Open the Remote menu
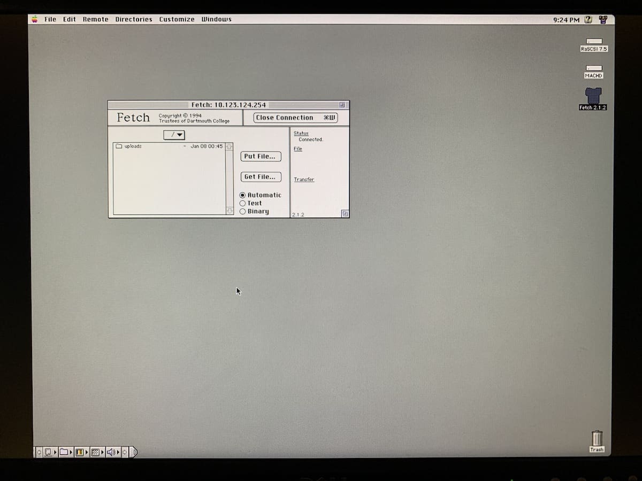Image resolution: width=642 pixels, height=481 pixels. tap(96, 19)
